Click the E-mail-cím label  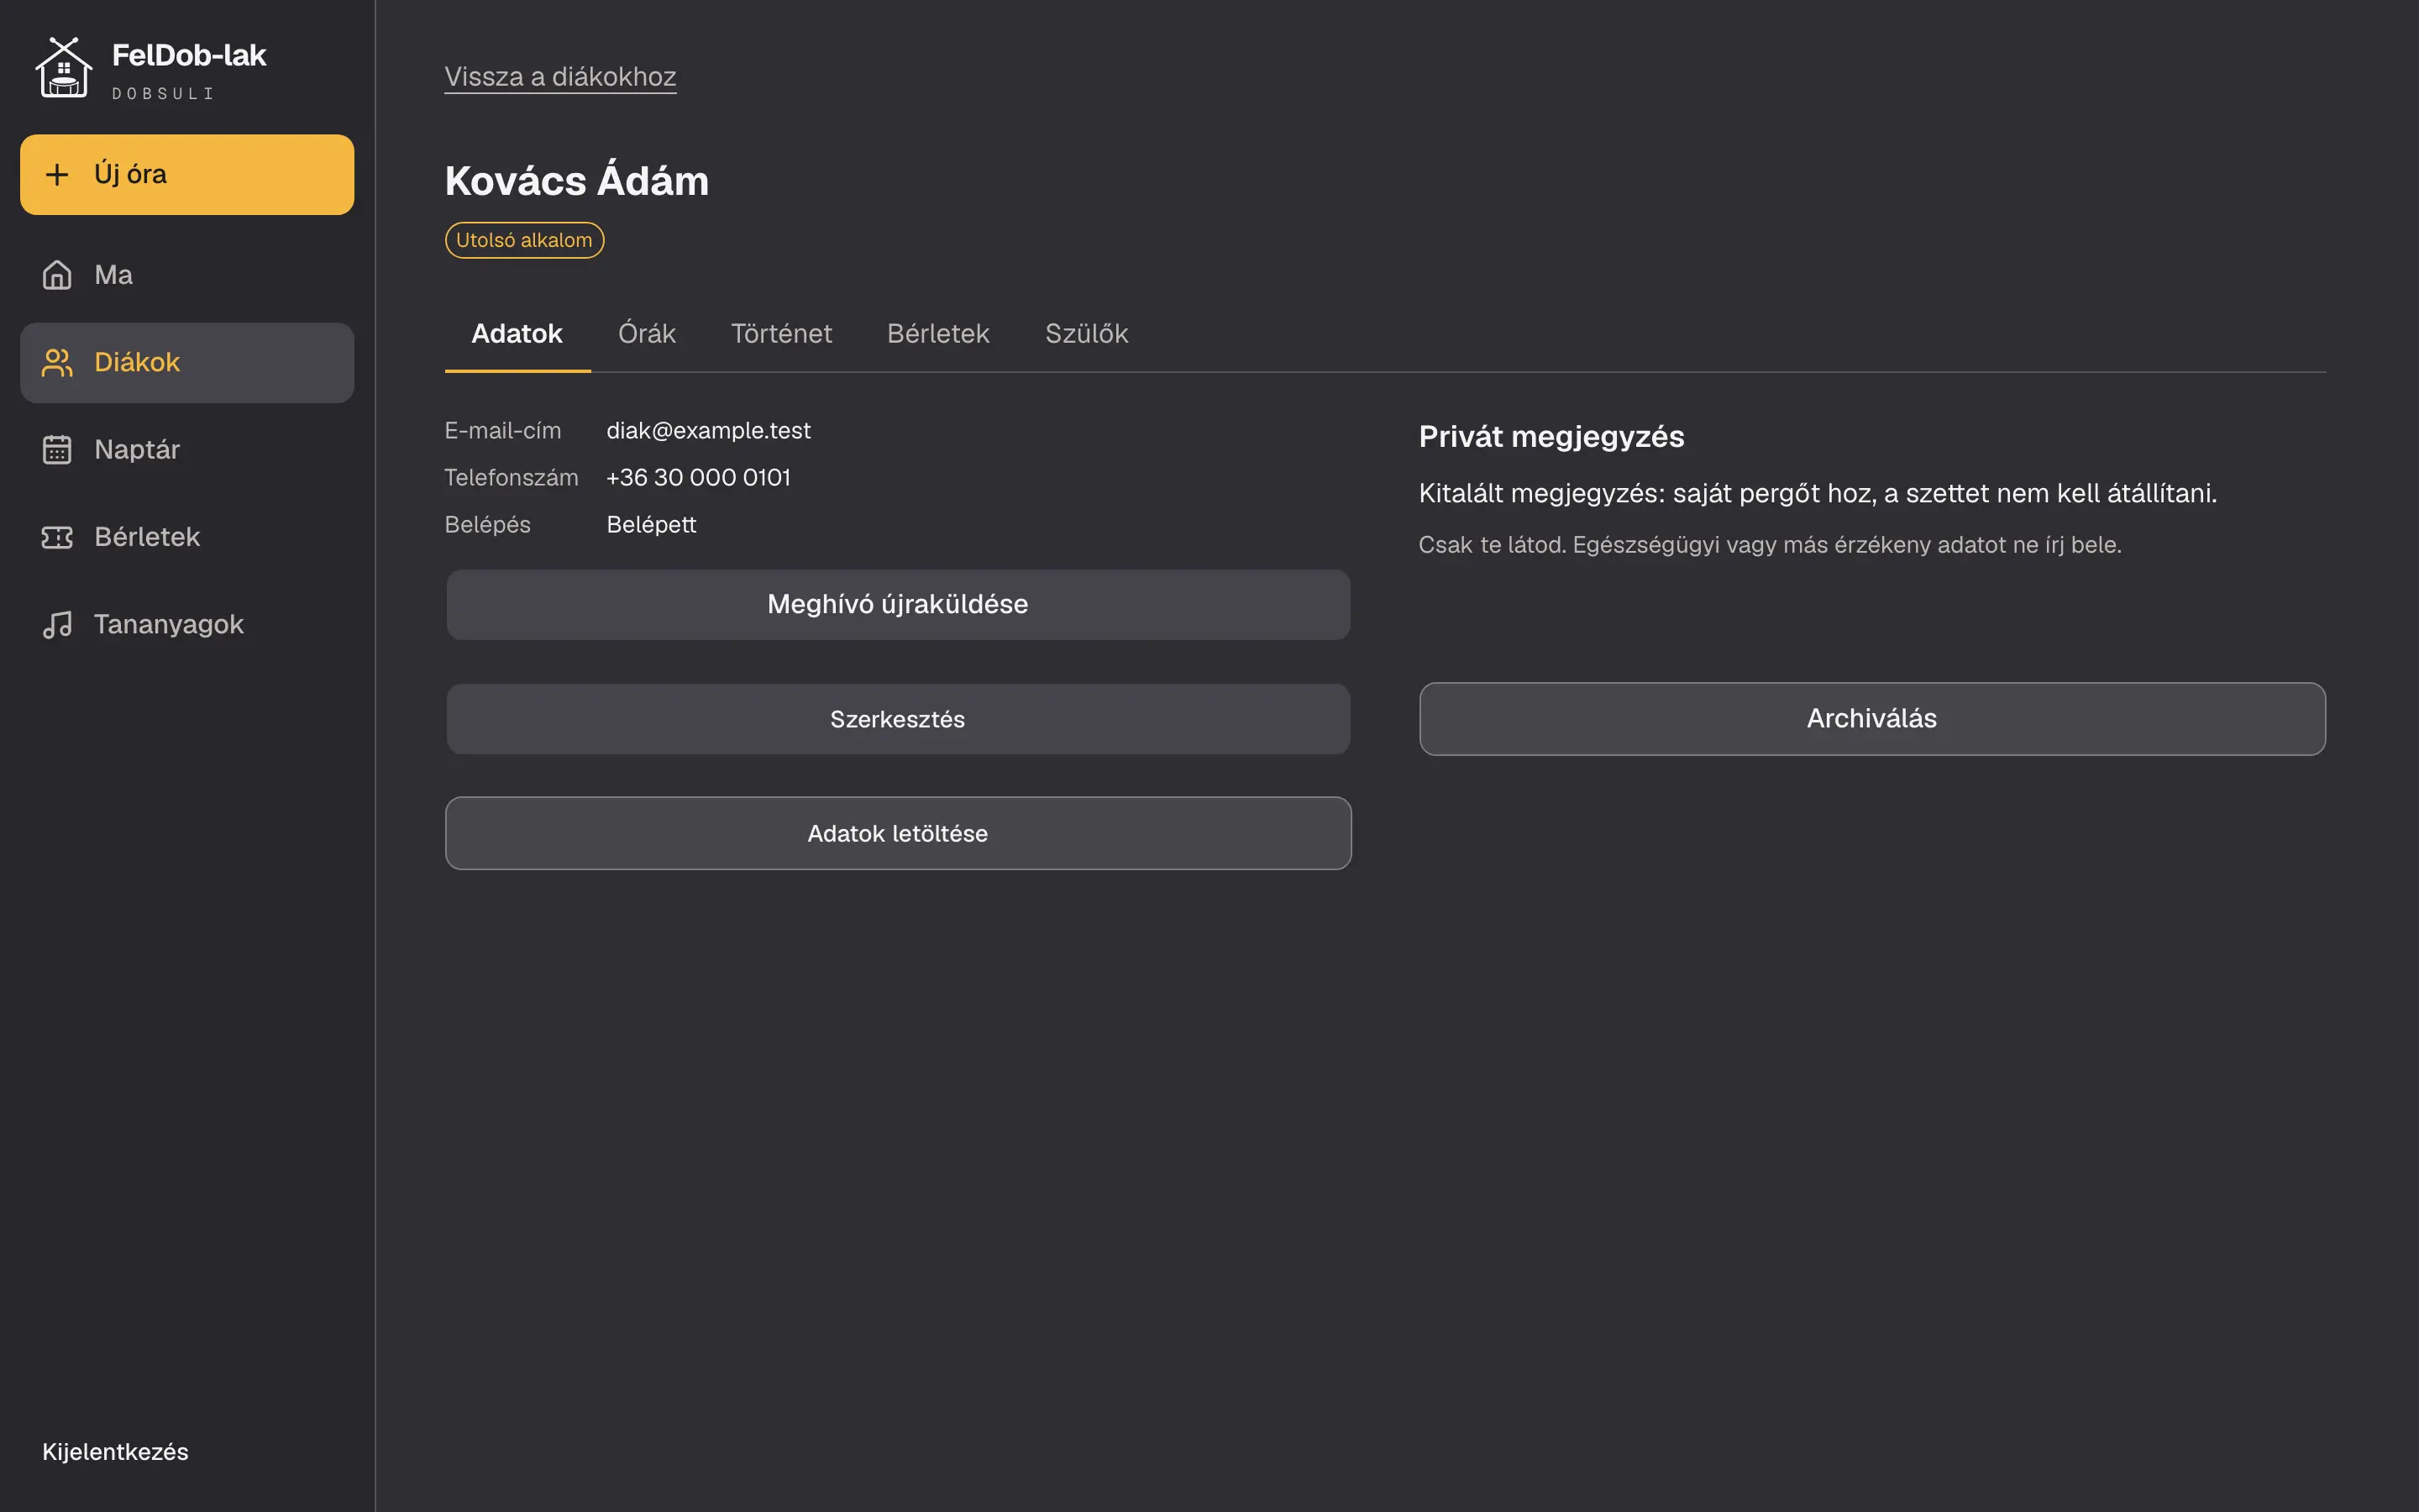pyautogui.click(x=503, y=431)
